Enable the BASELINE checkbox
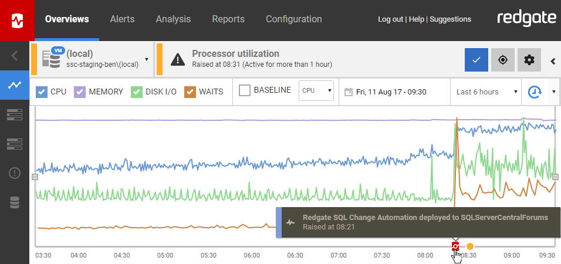 click(x=245, y=90)
